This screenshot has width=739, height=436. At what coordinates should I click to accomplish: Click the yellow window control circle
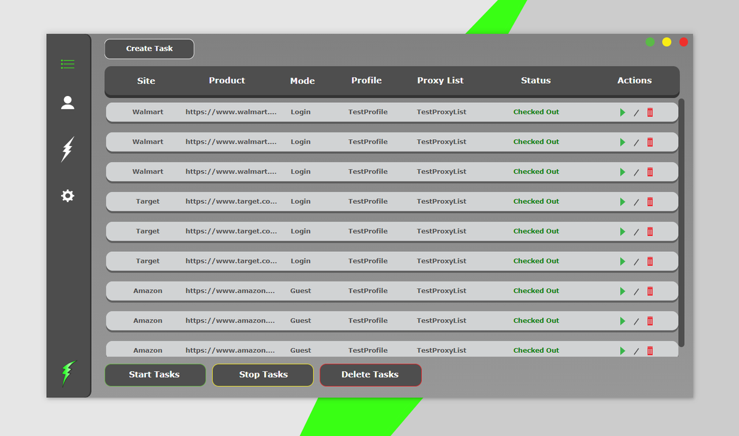667,42
